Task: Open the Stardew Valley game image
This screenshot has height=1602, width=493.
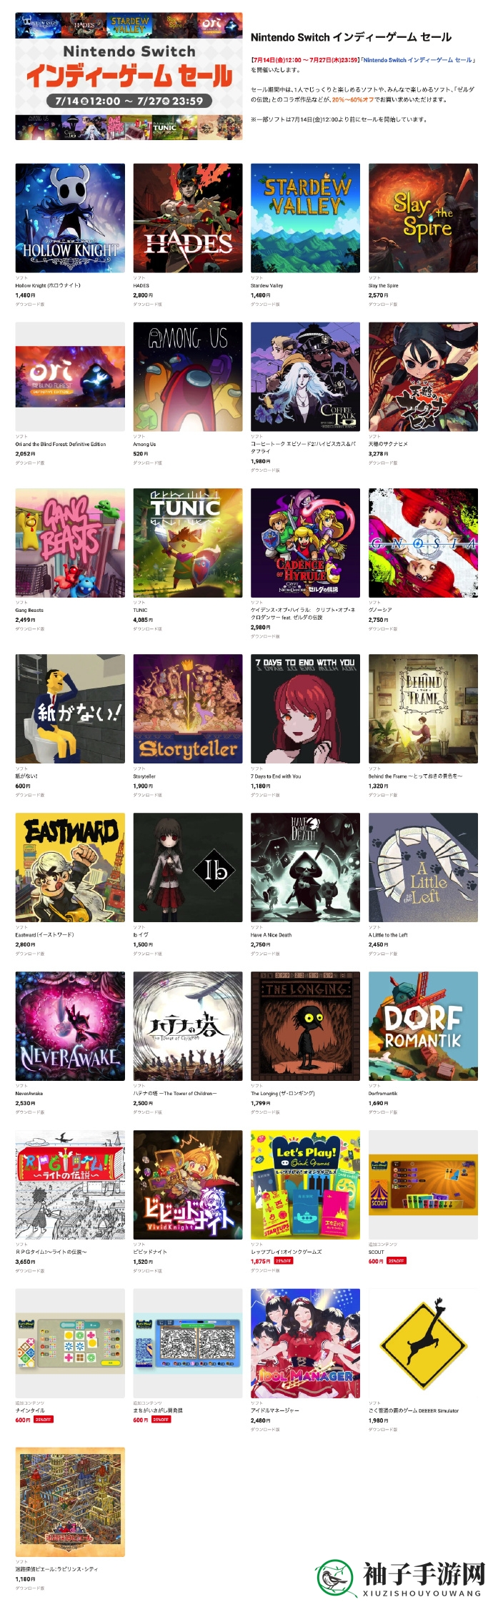Action: pos(306,218)
